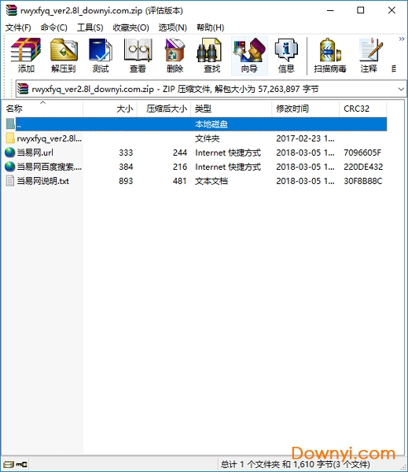Click the text file icon of 当易网说明.txt
The image size is (408, 472).
[10, 181]
